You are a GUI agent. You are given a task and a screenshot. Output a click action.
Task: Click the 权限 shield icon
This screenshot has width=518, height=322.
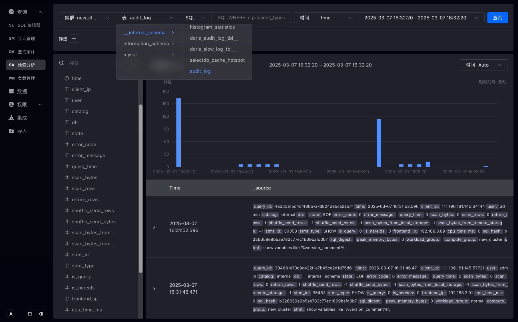(x=11, y=104)
